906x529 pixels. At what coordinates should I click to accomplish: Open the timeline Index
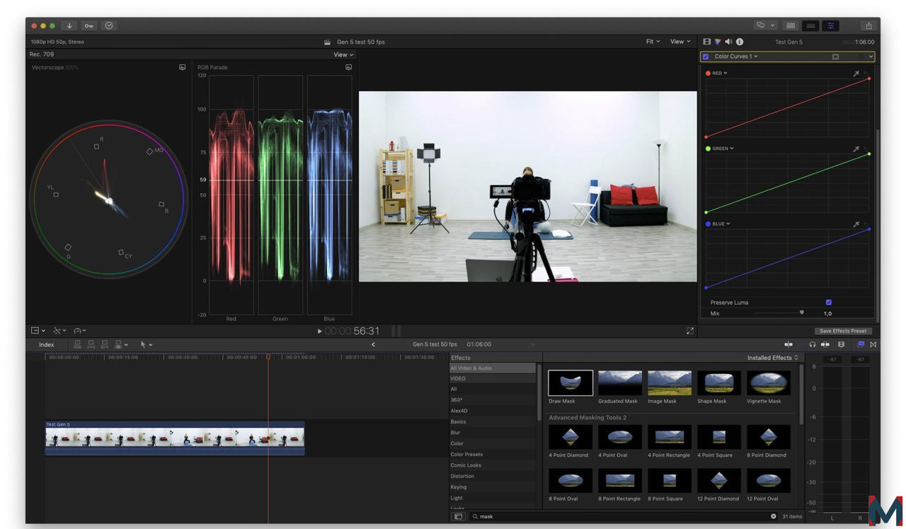coord(46,344)
